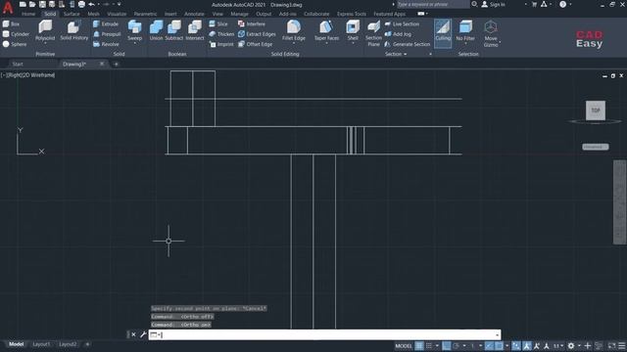Select the Box primitive tool
627x352 pixels.
(x=11, y=23)
